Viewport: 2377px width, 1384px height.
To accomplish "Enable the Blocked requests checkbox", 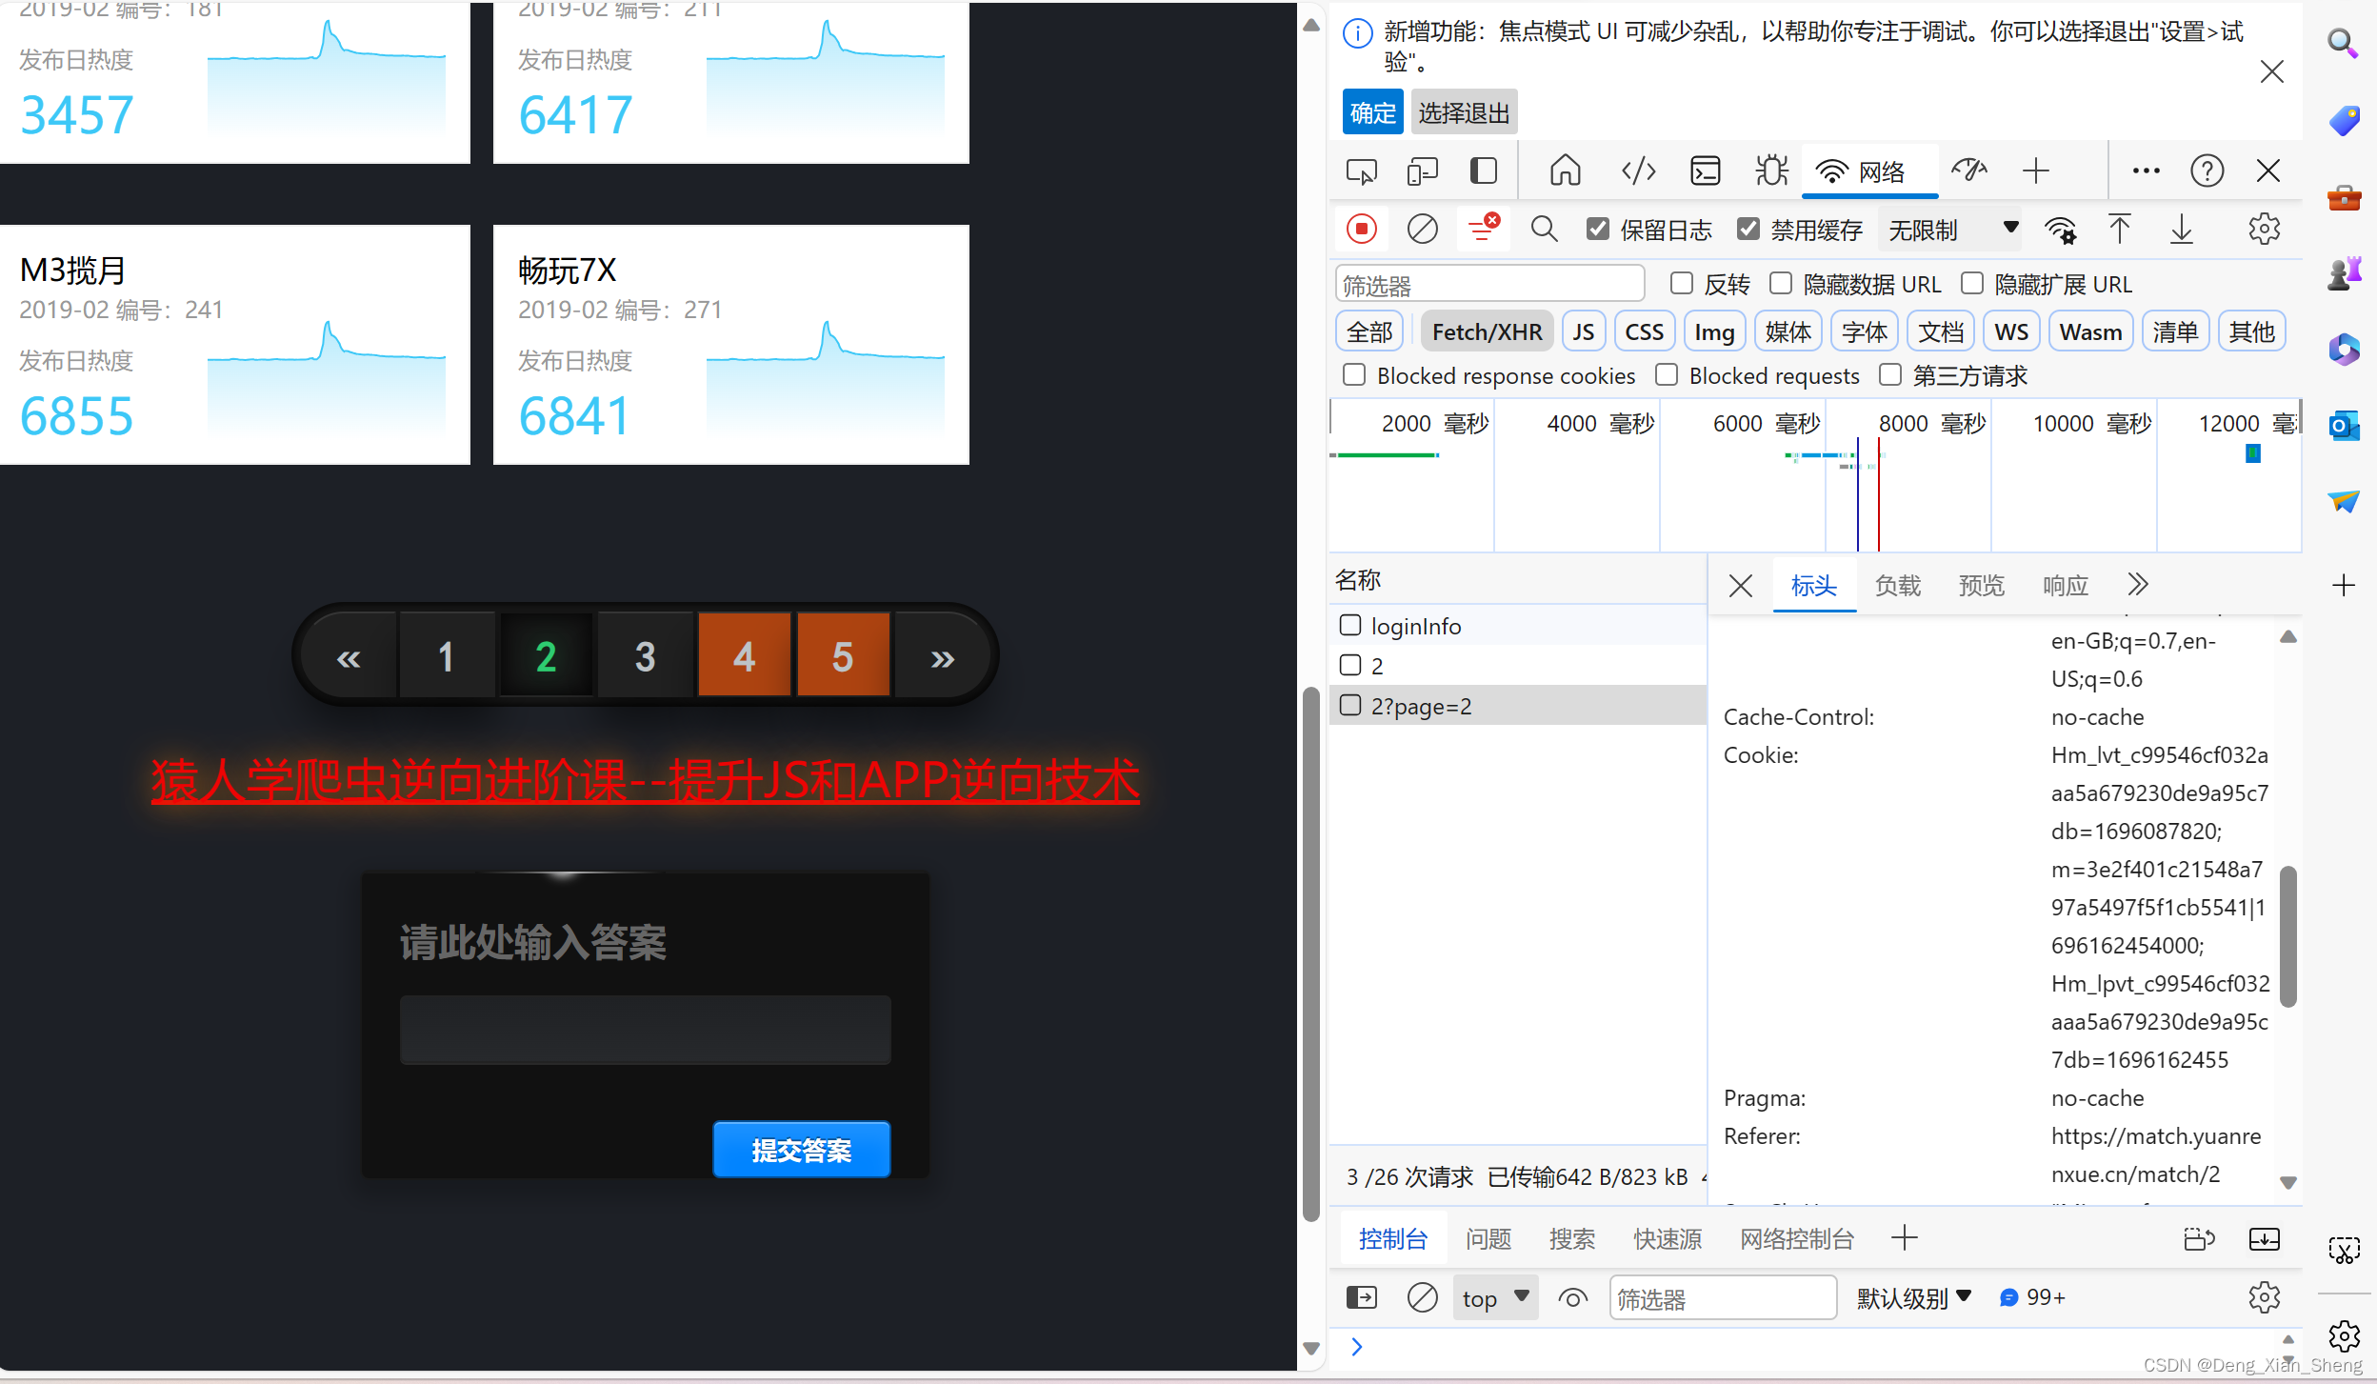I will coord(1664,377).
